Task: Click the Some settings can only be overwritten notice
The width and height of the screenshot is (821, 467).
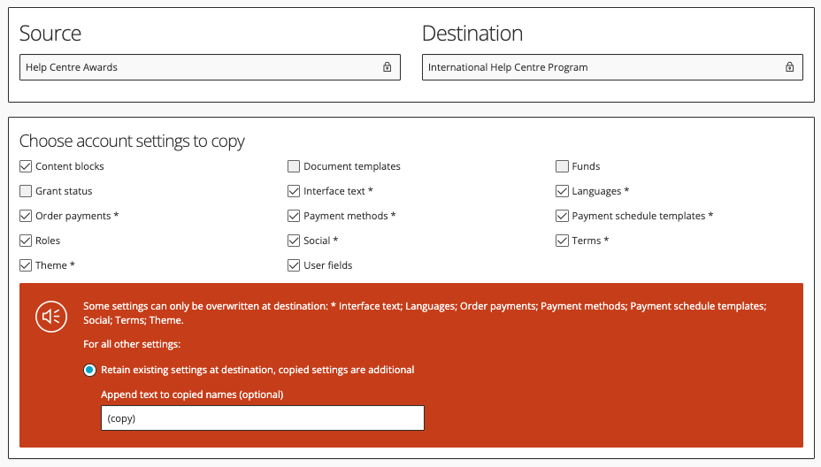Action: point(425,313)
